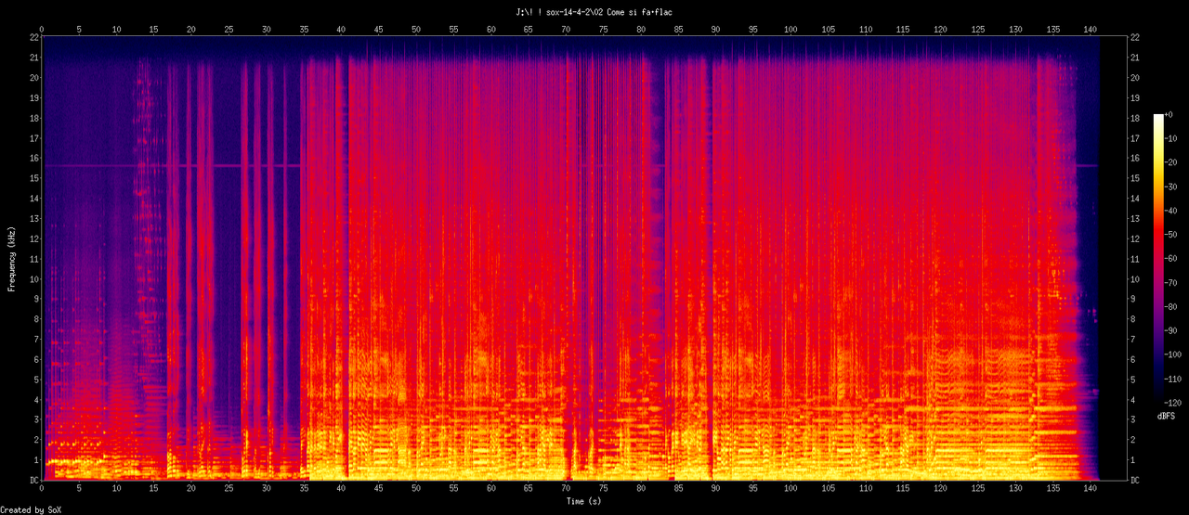
Task: Click the '19' label on right frequency axis
Action: pyautogui.click(x=1135, y=97)
